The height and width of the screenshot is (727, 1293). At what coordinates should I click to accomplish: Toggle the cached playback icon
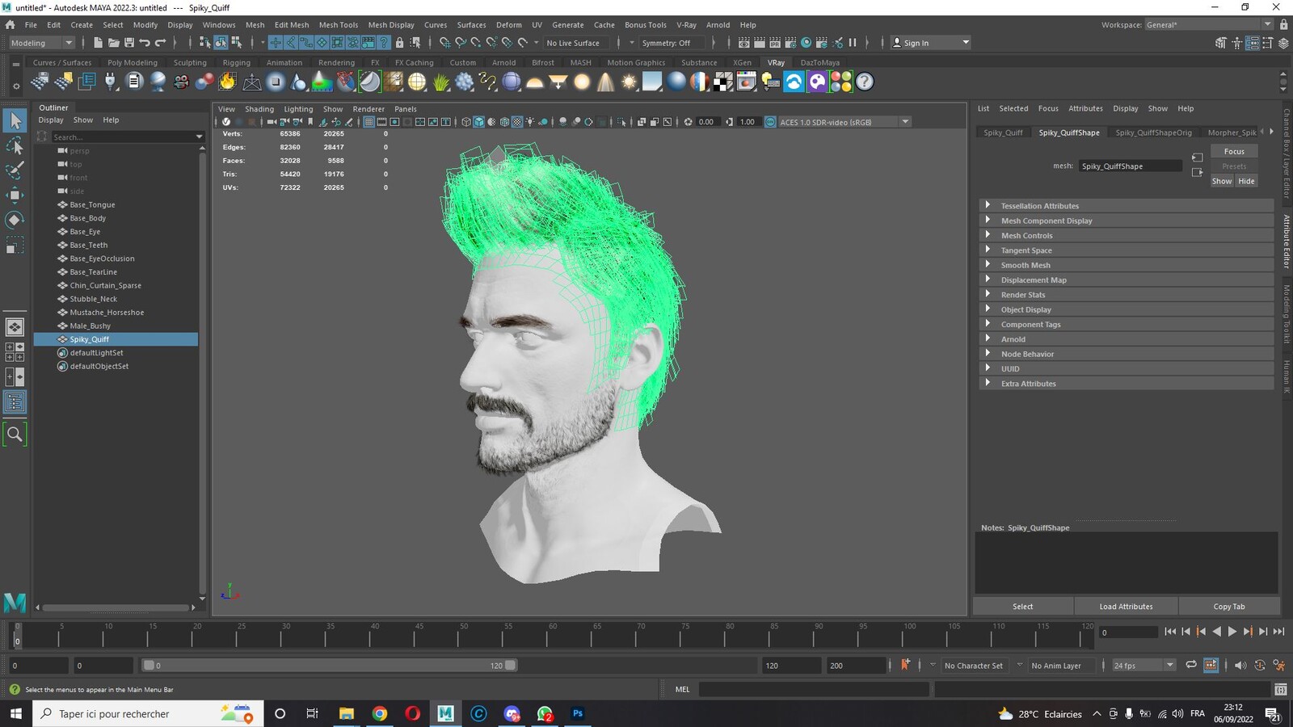pos(1211,666)
